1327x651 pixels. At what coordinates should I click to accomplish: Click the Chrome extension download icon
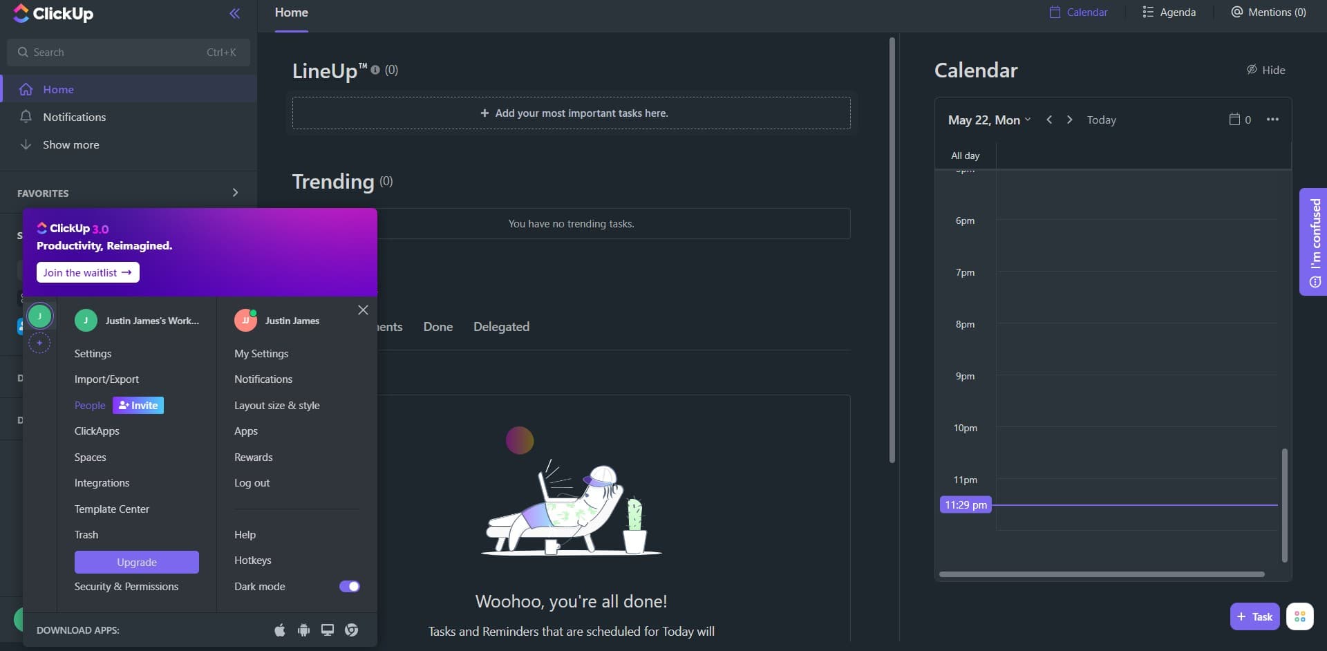(352, 630)
